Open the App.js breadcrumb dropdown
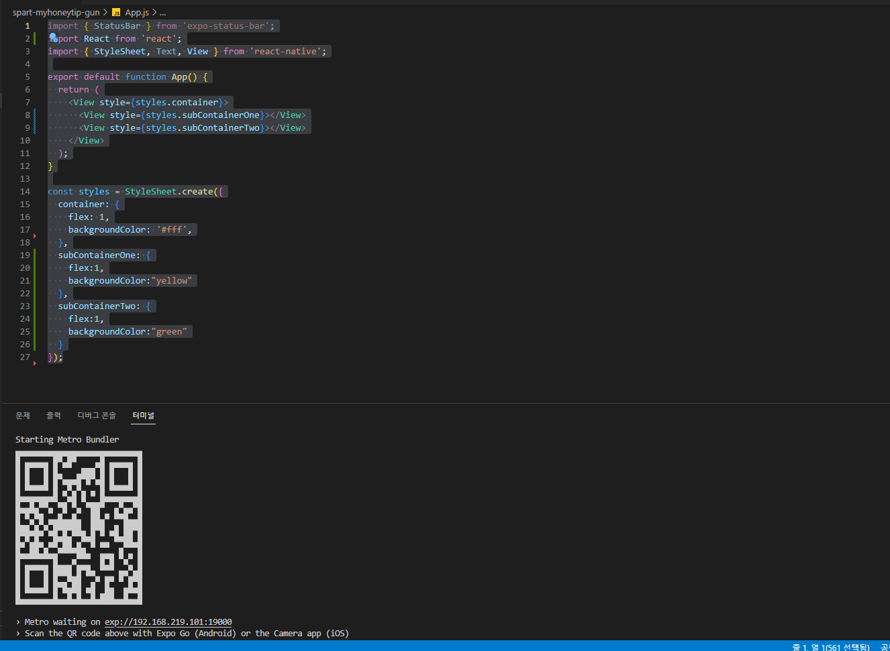Image resolution: width=890 pixels, height=651 pixels. (x=137, y=12)
